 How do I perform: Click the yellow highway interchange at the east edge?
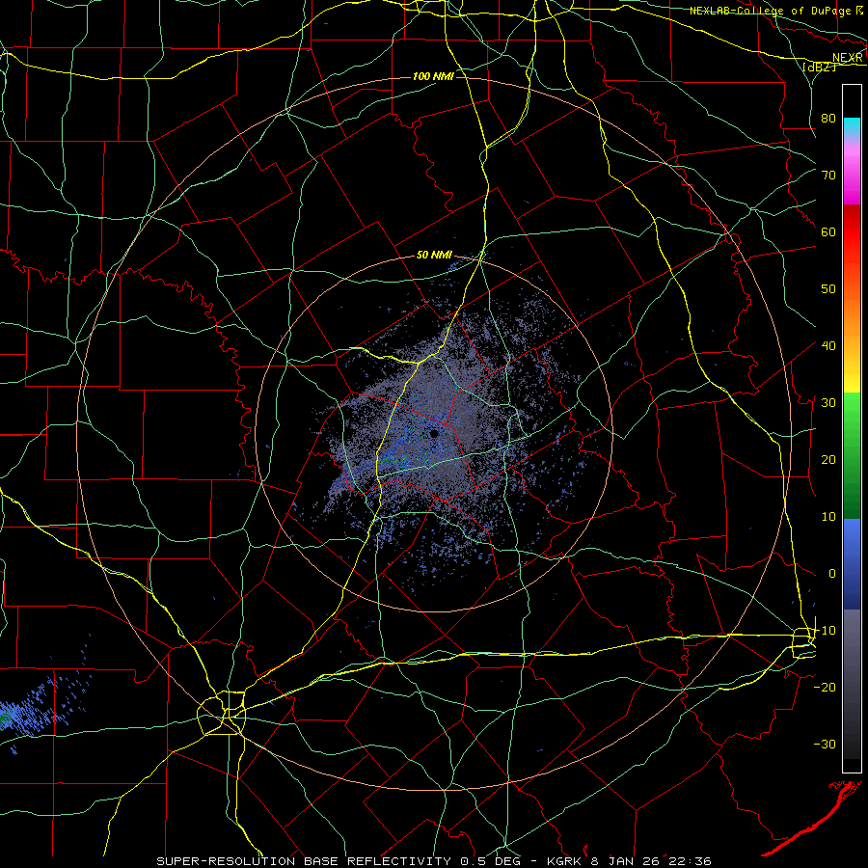pos(803,642)
